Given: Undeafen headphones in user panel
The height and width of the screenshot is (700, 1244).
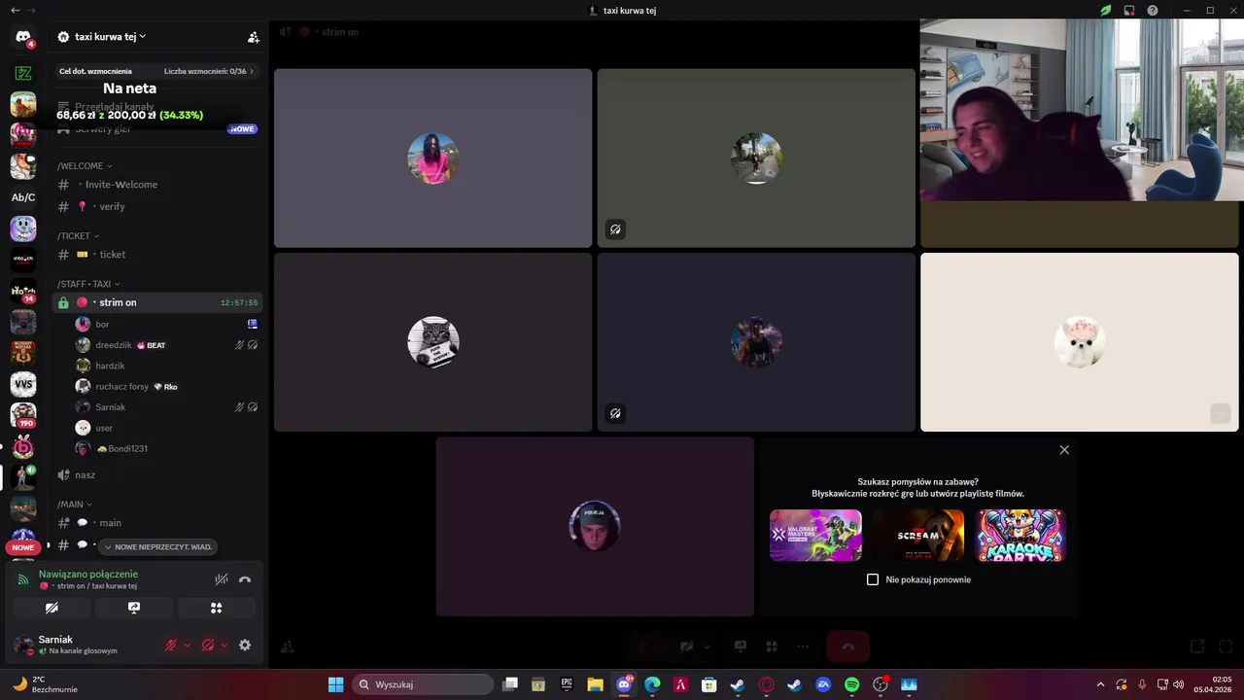Looking at the screenshot, I should coord(207,645).
